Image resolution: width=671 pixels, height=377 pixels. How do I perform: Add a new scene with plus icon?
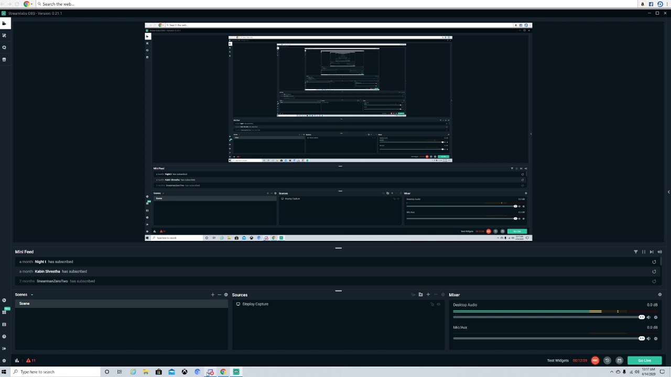point(212,295)
